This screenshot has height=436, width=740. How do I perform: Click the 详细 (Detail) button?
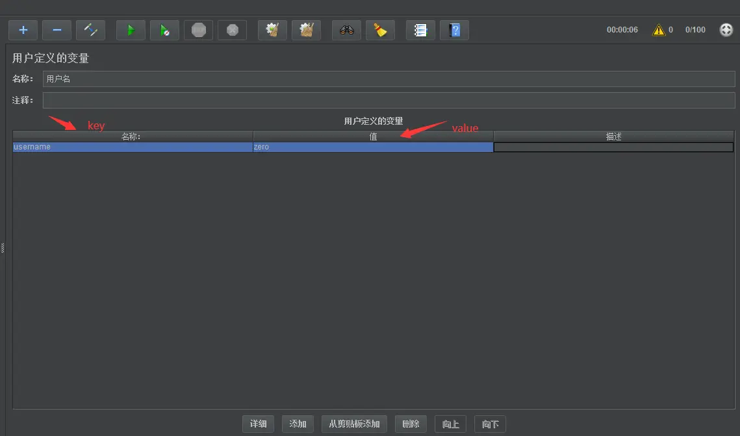[x=258, y=424]
